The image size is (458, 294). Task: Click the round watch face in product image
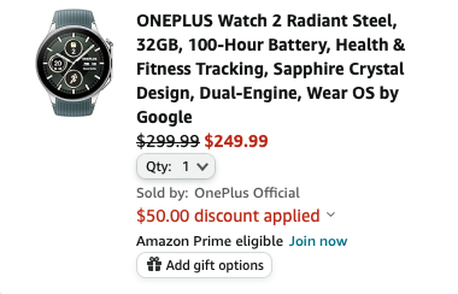[71, 62]
